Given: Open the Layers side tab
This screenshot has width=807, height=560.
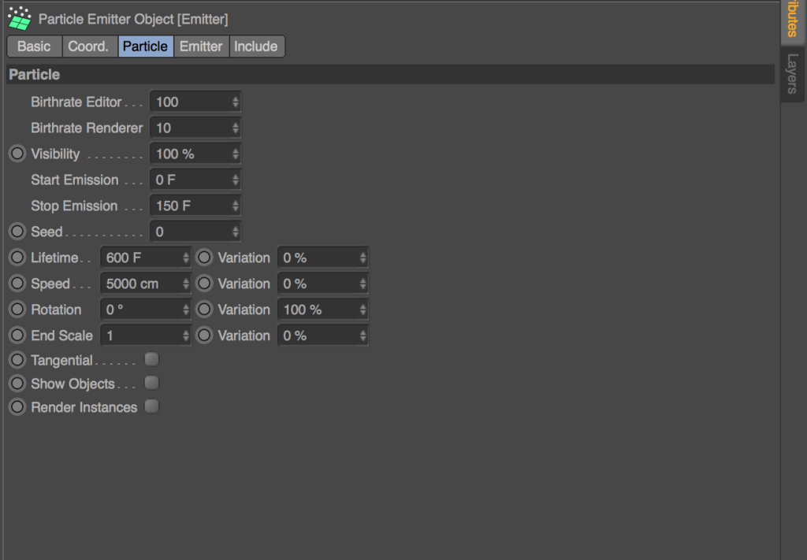Looking at the screenshot, I should coord(793,73).
